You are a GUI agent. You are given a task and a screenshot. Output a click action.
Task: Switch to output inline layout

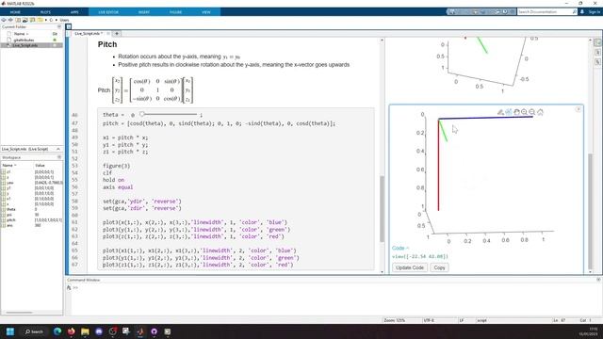597,52
